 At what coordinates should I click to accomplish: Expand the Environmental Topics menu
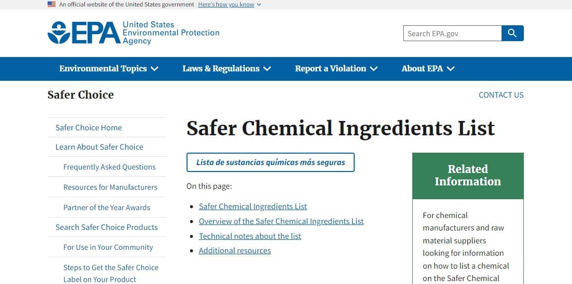point(109,69)
